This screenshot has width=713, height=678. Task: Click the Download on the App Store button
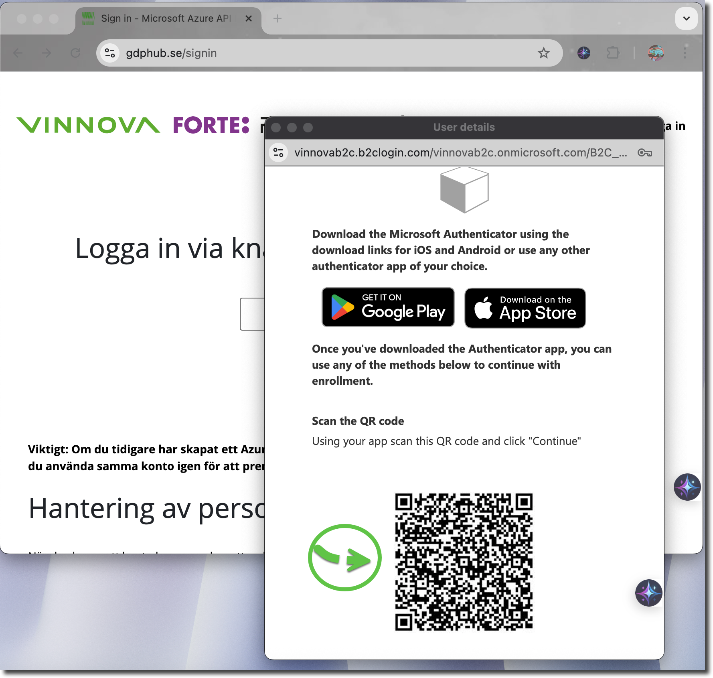525,308
